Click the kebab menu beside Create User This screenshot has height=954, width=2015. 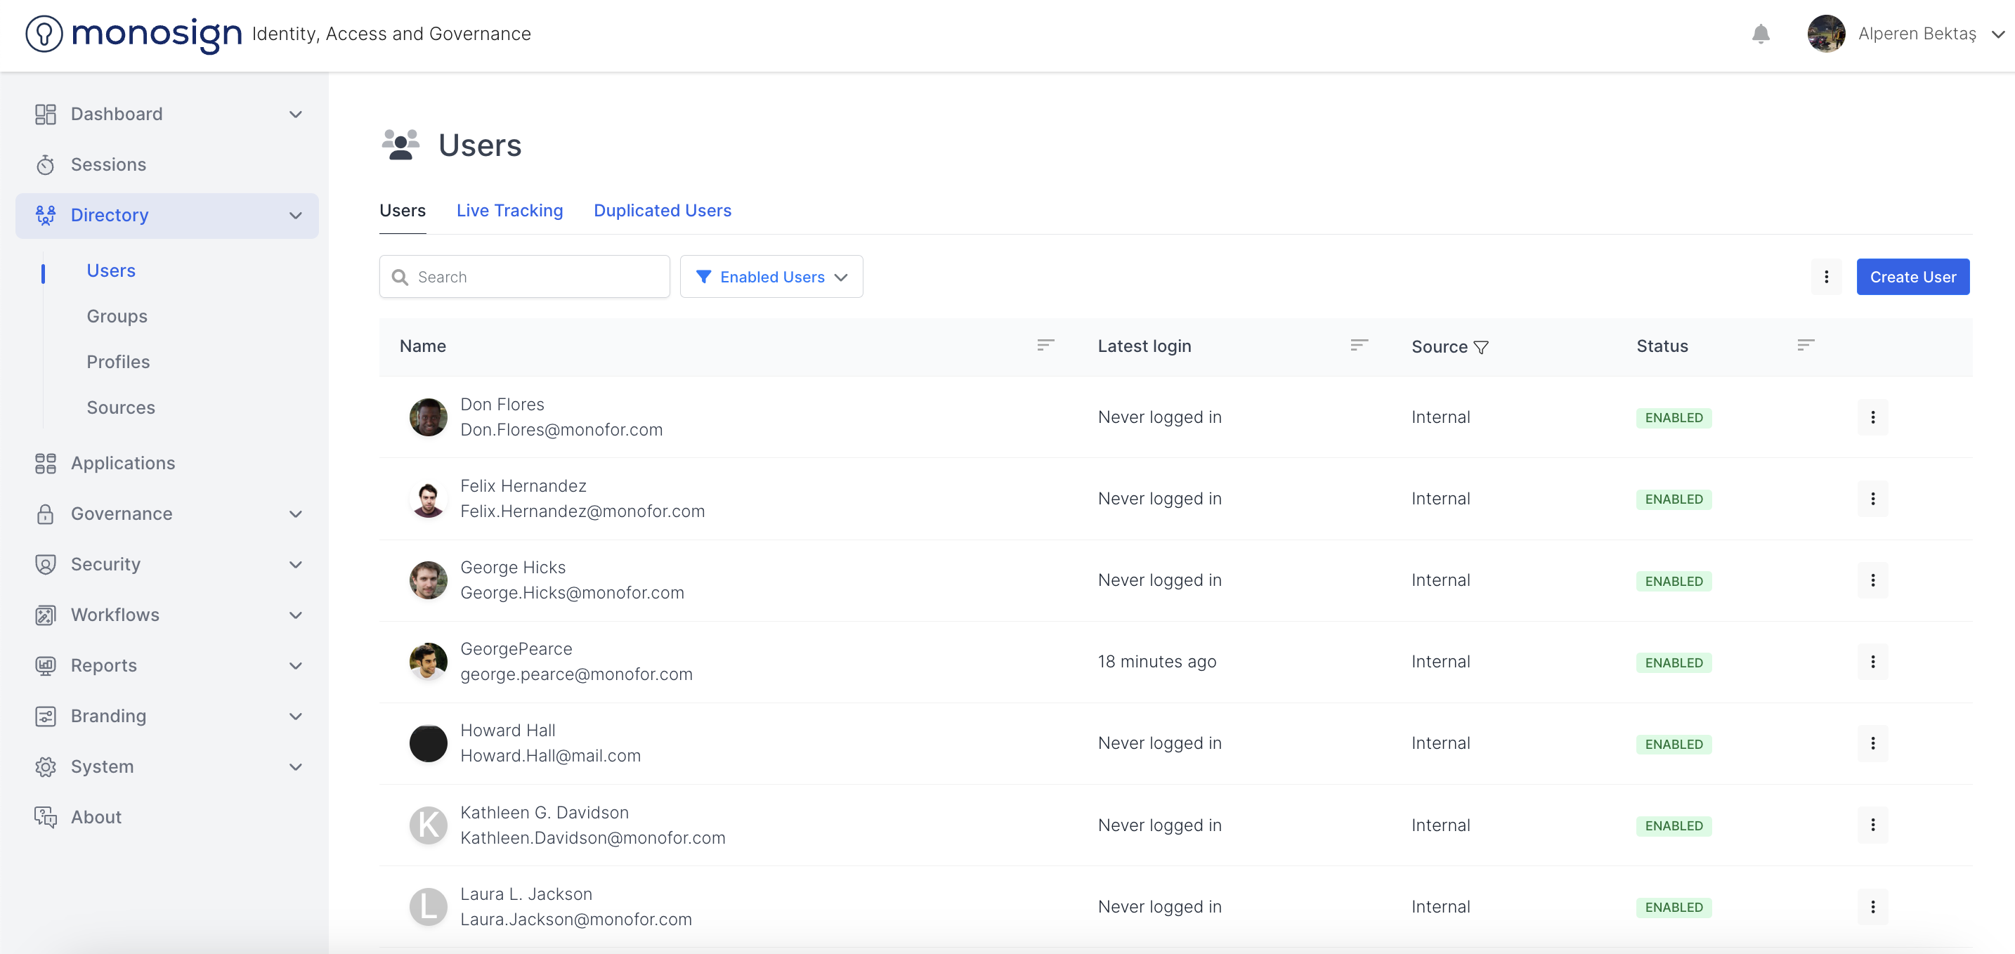(1826, 277)
